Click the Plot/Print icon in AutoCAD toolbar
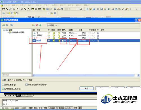This screenshot has width=141, height=110. tap(98, 9)
